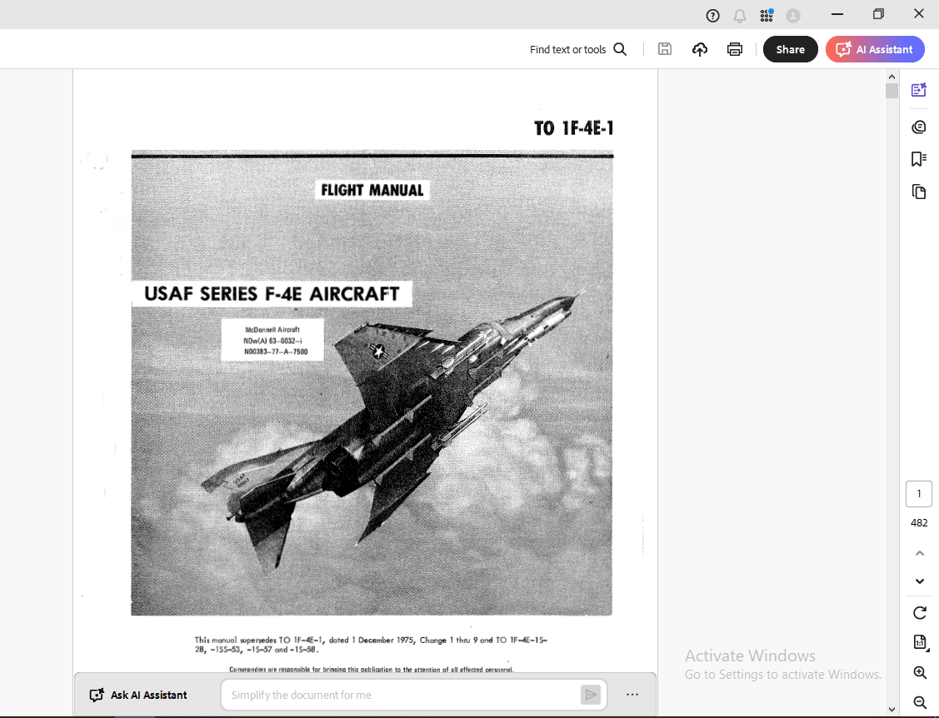Go to the next page chevron

[x=919, y=581]
